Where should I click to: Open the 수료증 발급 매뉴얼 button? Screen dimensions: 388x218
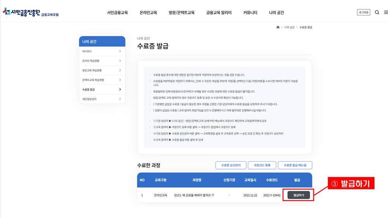click(295, 165)
